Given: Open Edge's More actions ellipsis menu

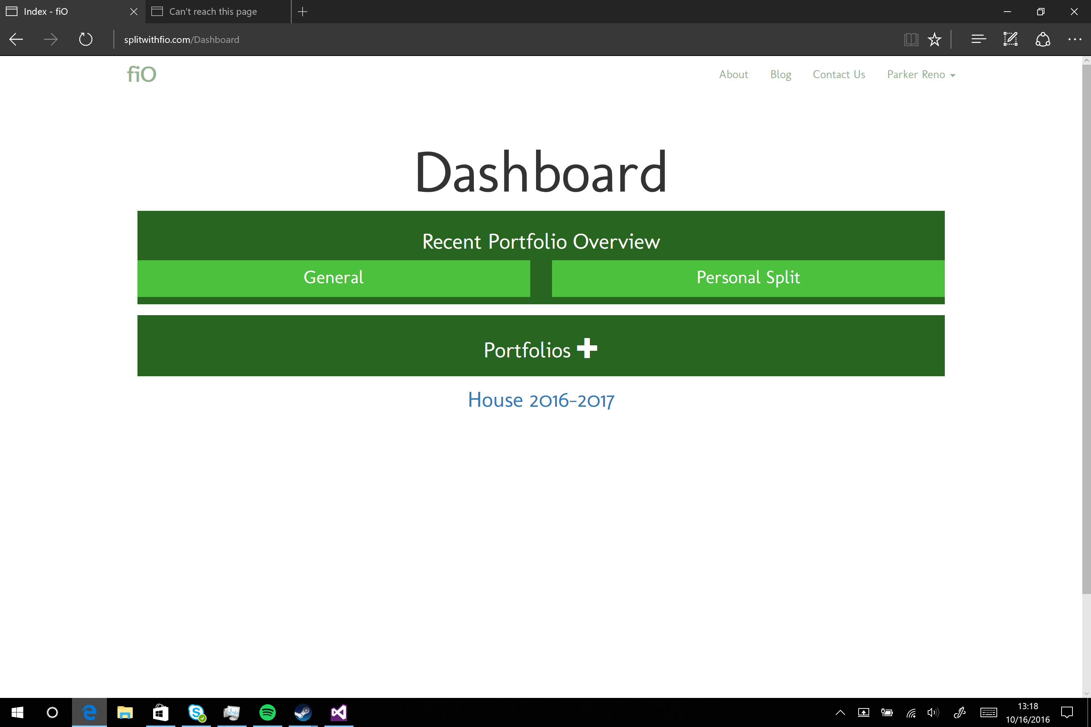Looking at the screenshot, I should click(x=1074, y=39).
